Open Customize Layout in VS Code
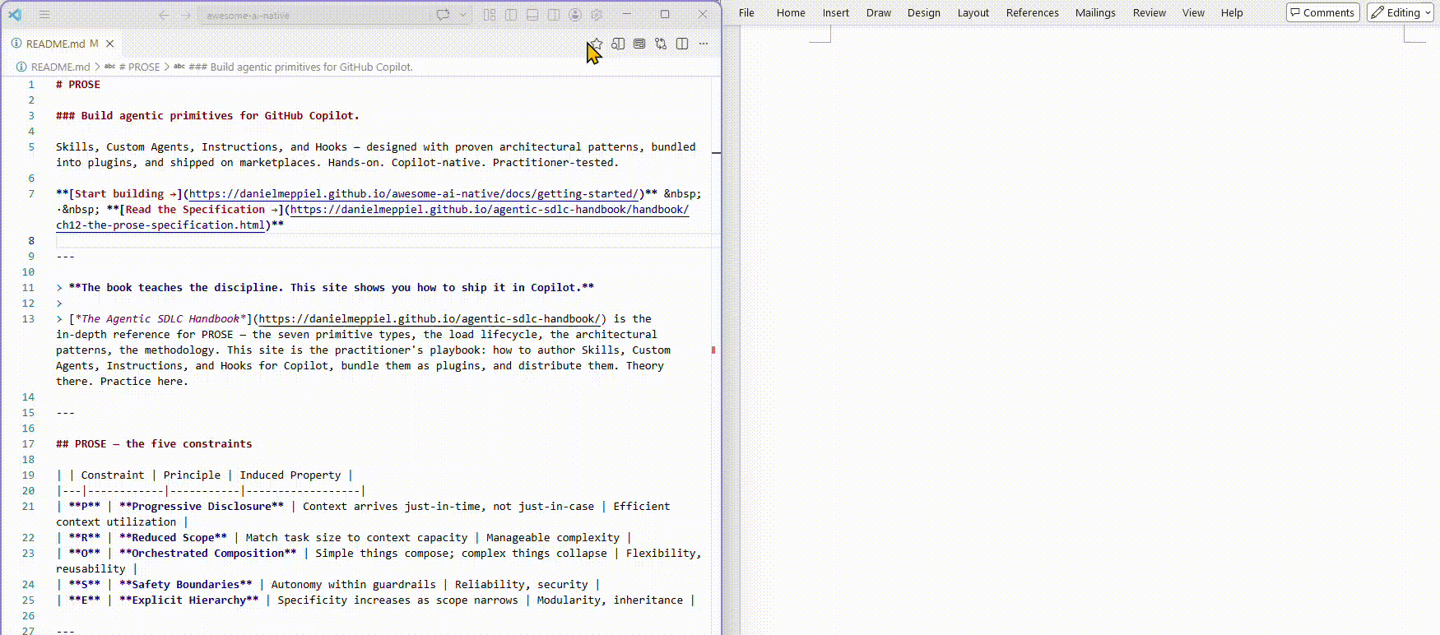 tap(490, 15)
